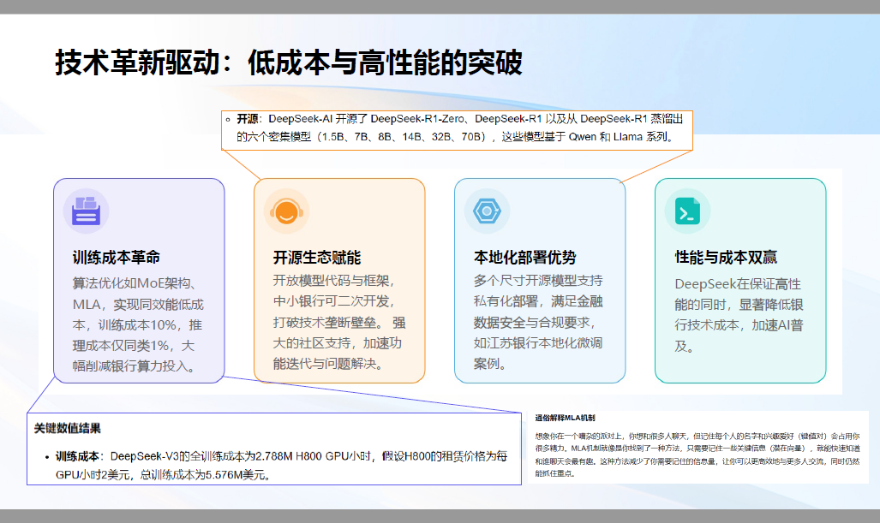Click the line ending 总训练成本为5.576M美元
The image size is (880, 523).
pyautogui.click(x=164, y=475)
